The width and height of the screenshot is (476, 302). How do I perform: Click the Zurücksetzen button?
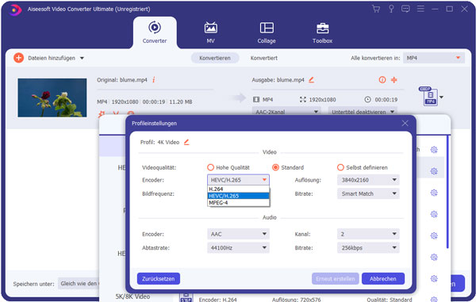(x=159, y=279)
